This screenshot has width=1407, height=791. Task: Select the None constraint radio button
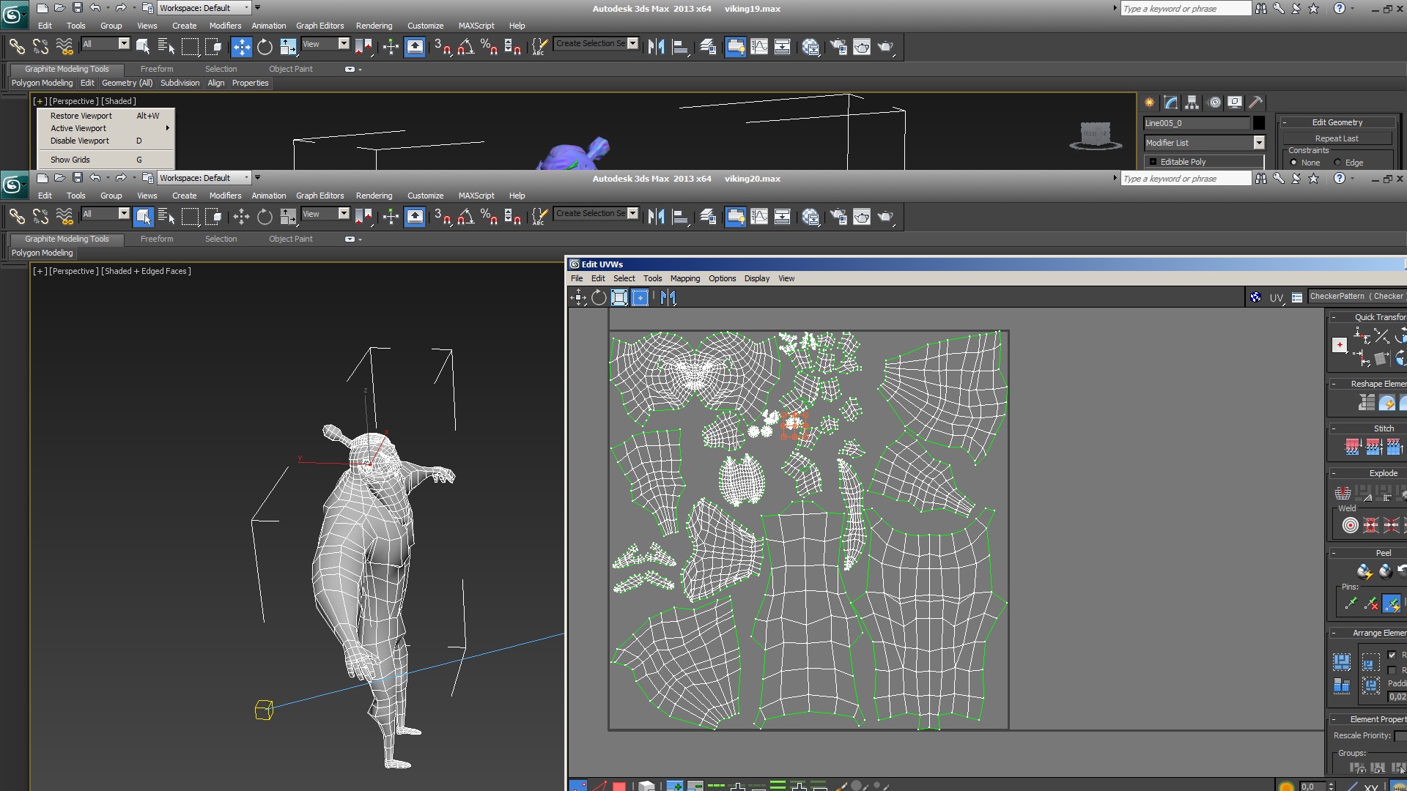coord(1293,163)
